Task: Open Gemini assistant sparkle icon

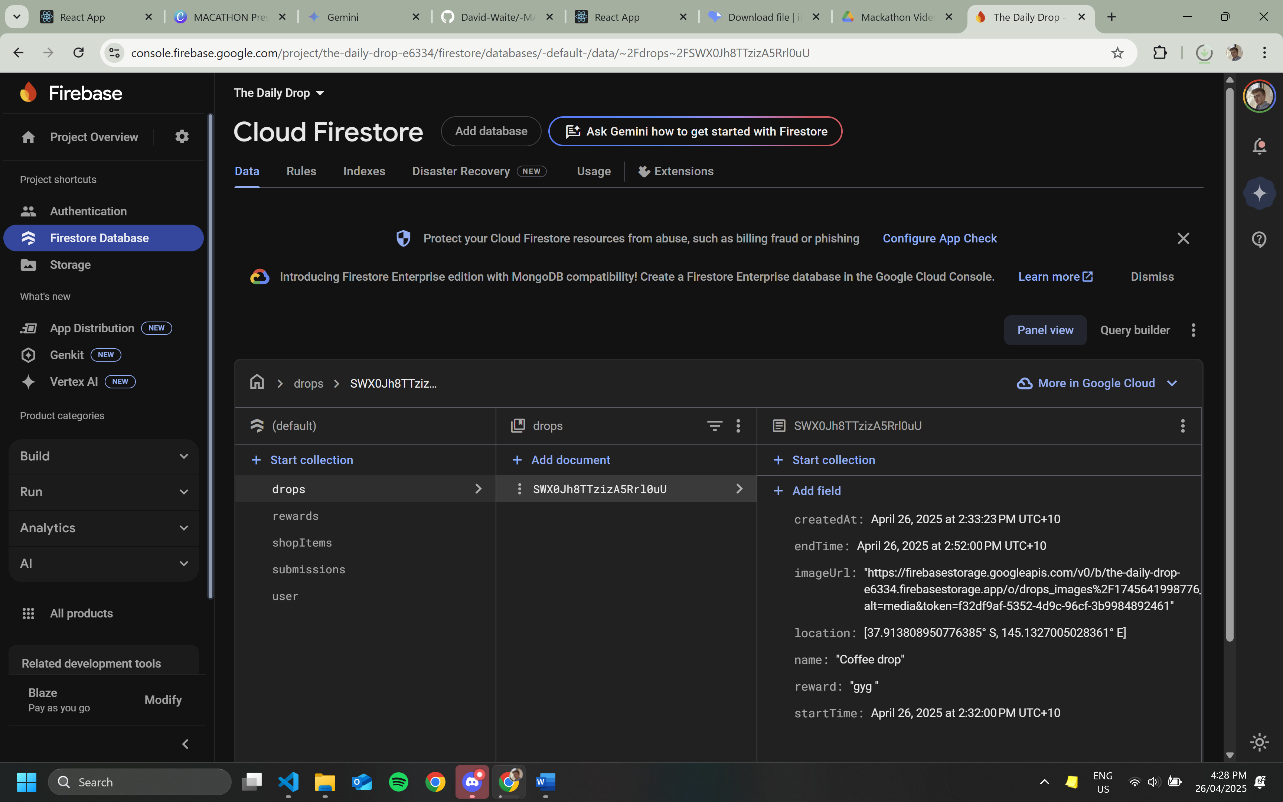Action: [x=1259, y=193]
